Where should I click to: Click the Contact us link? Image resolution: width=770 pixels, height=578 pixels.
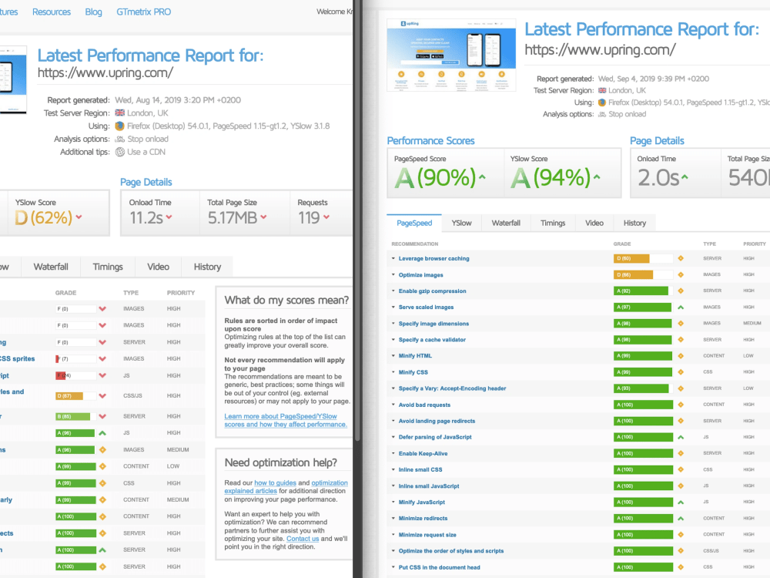(x=303, y=539)
